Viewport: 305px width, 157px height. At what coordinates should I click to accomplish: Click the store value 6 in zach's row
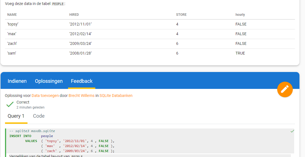coord(177,44)
